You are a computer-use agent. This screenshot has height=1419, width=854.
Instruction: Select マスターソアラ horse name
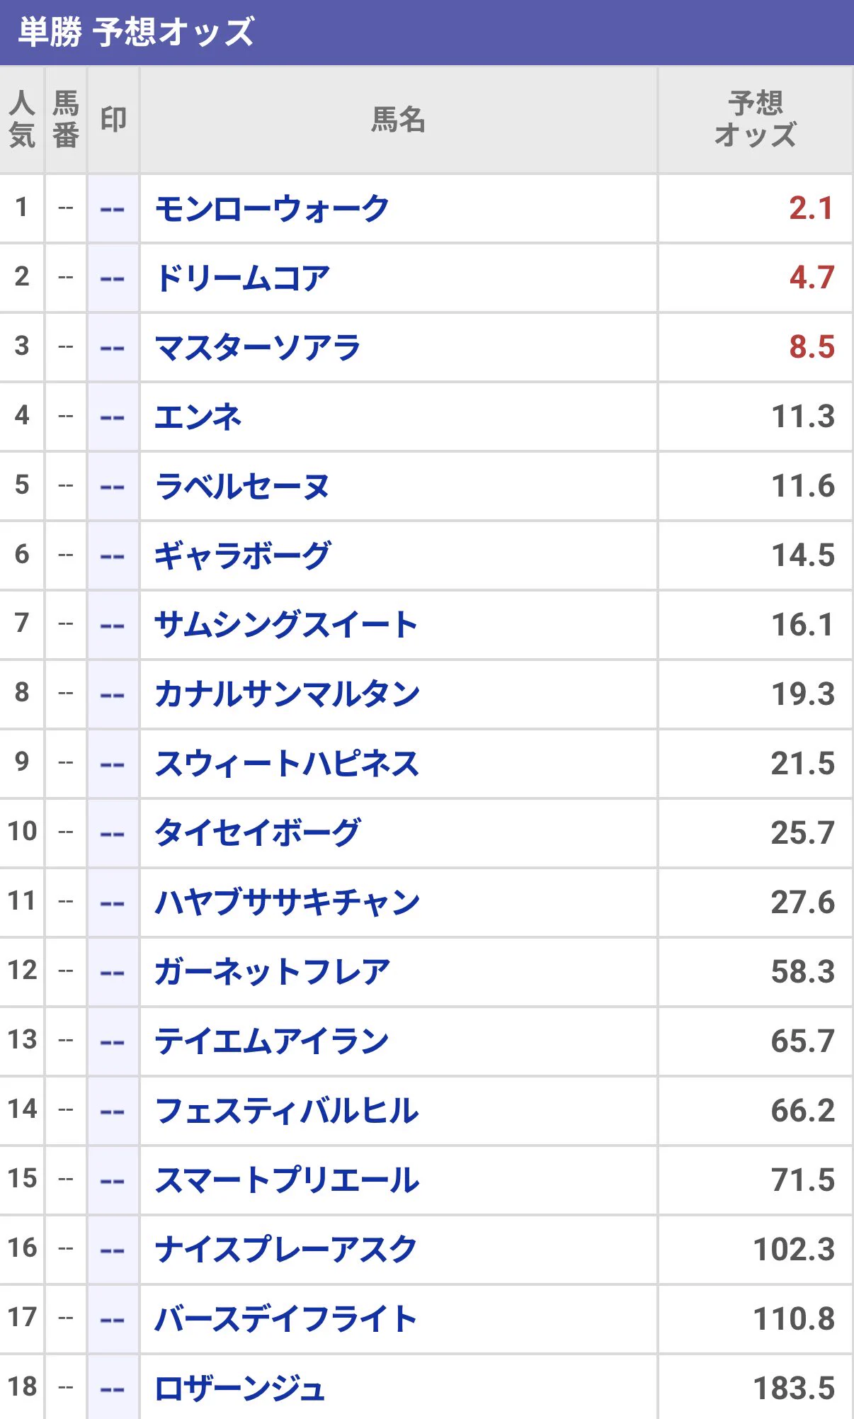(x=258, y=348)
